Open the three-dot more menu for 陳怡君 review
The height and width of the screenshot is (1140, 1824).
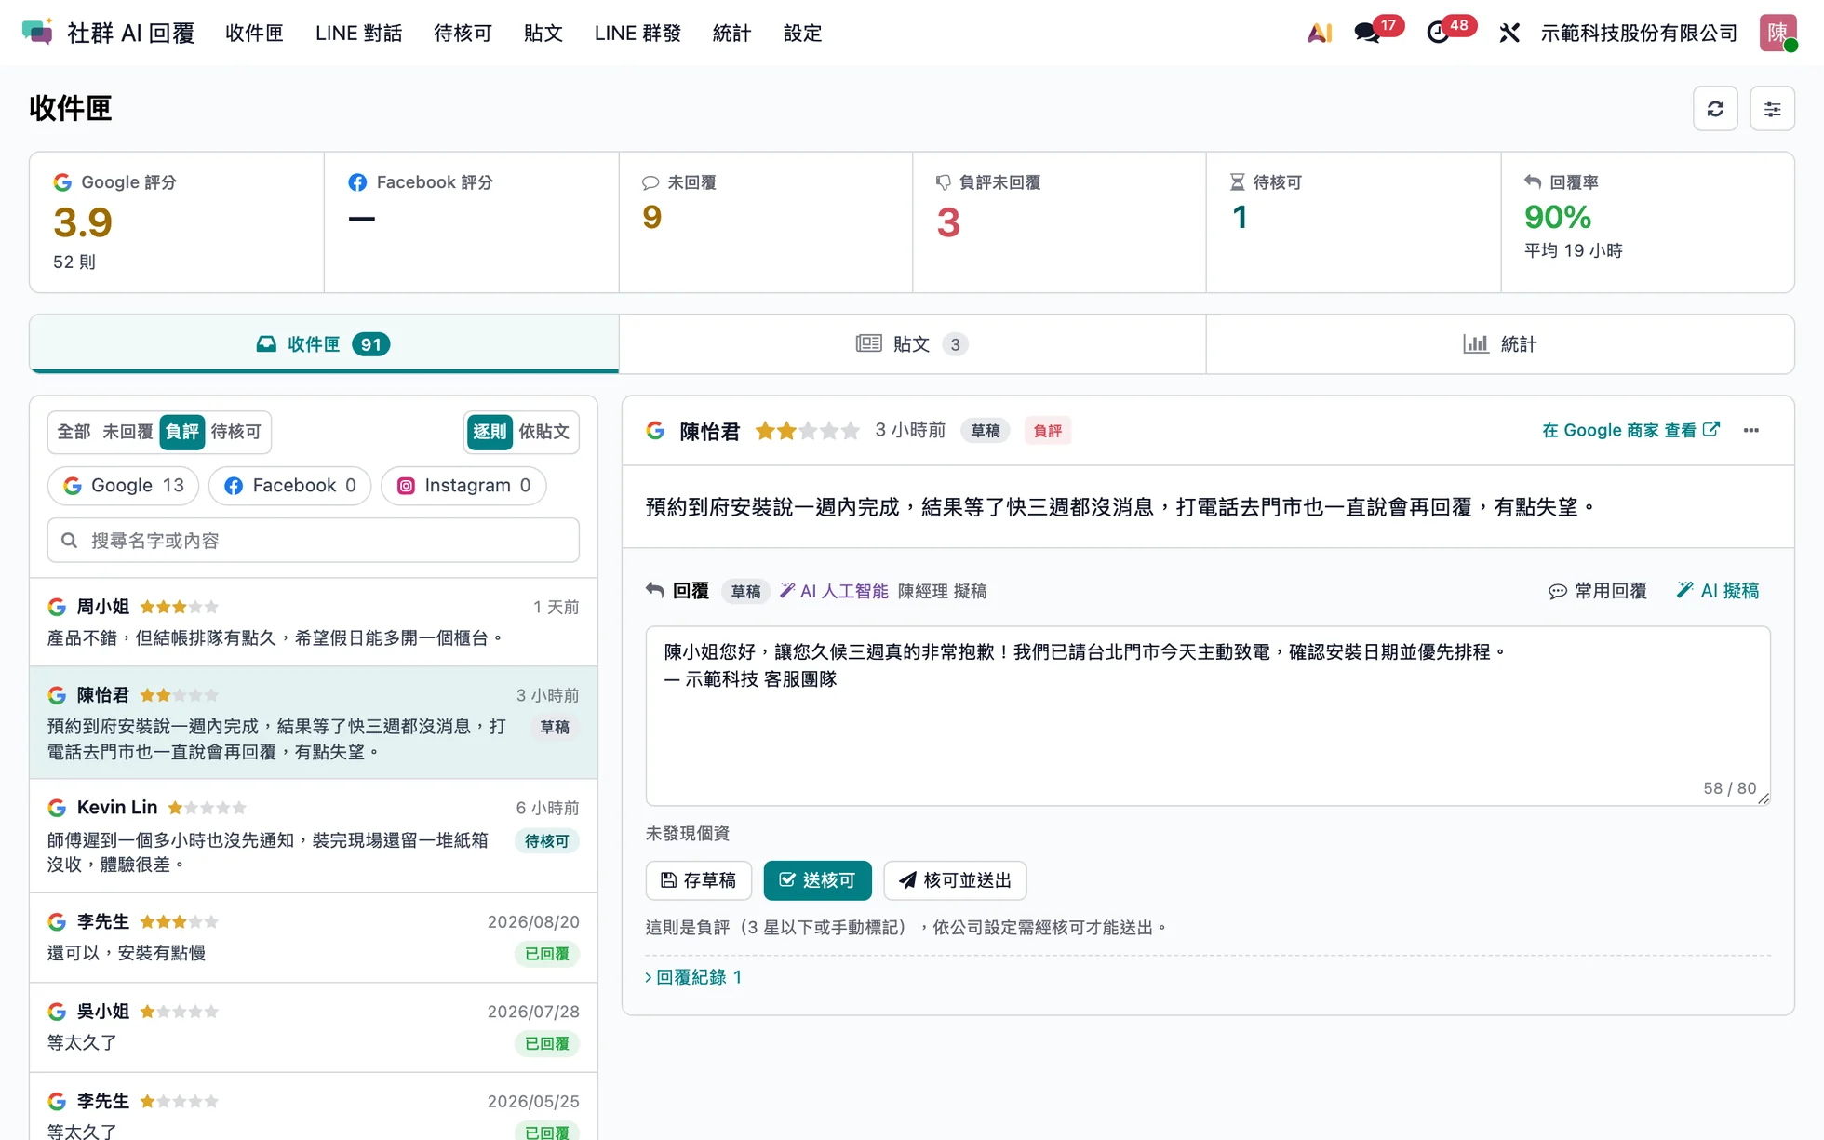click(x=1750, y=430)
